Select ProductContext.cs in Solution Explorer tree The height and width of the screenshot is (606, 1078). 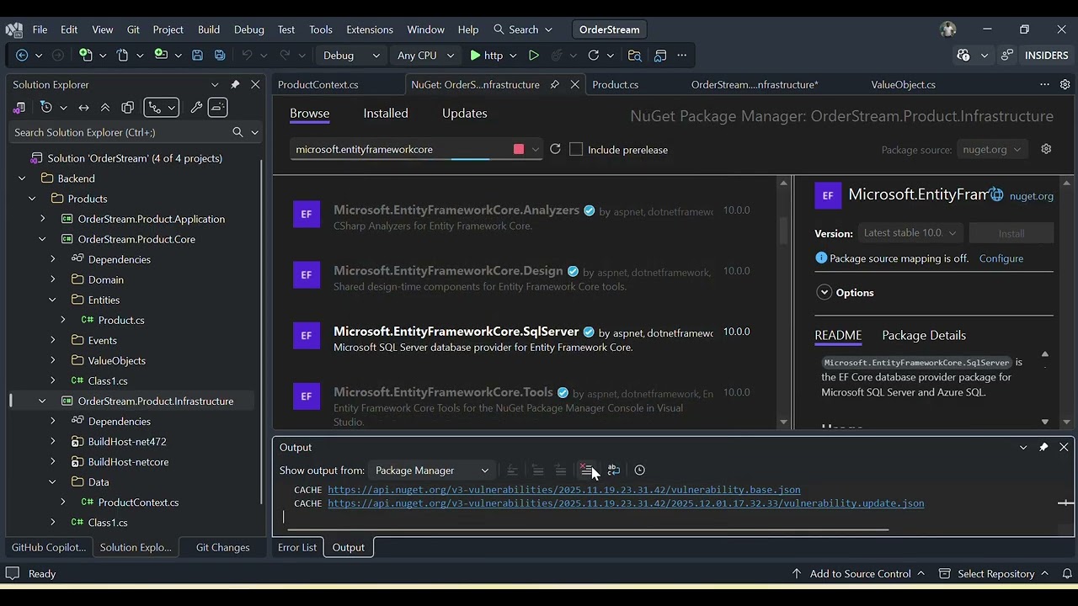click(x=138, y=502)
